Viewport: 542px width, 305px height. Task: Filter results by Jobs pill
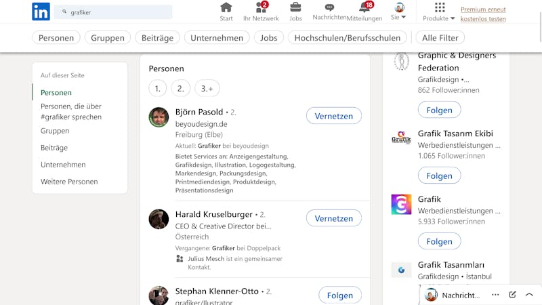(x=268, y=38)
